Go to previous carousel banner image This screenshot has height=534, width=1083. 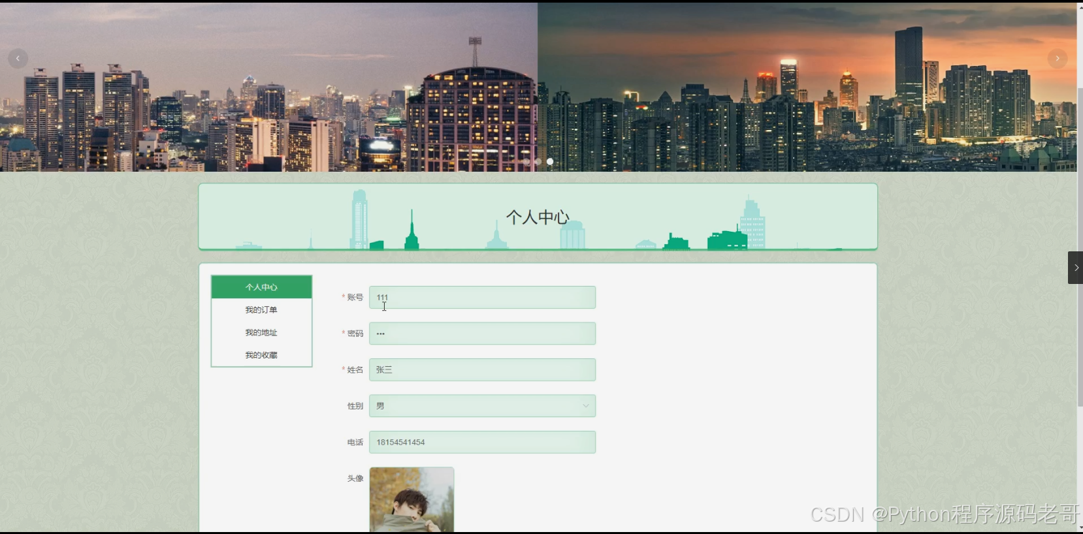coord(18,59)
